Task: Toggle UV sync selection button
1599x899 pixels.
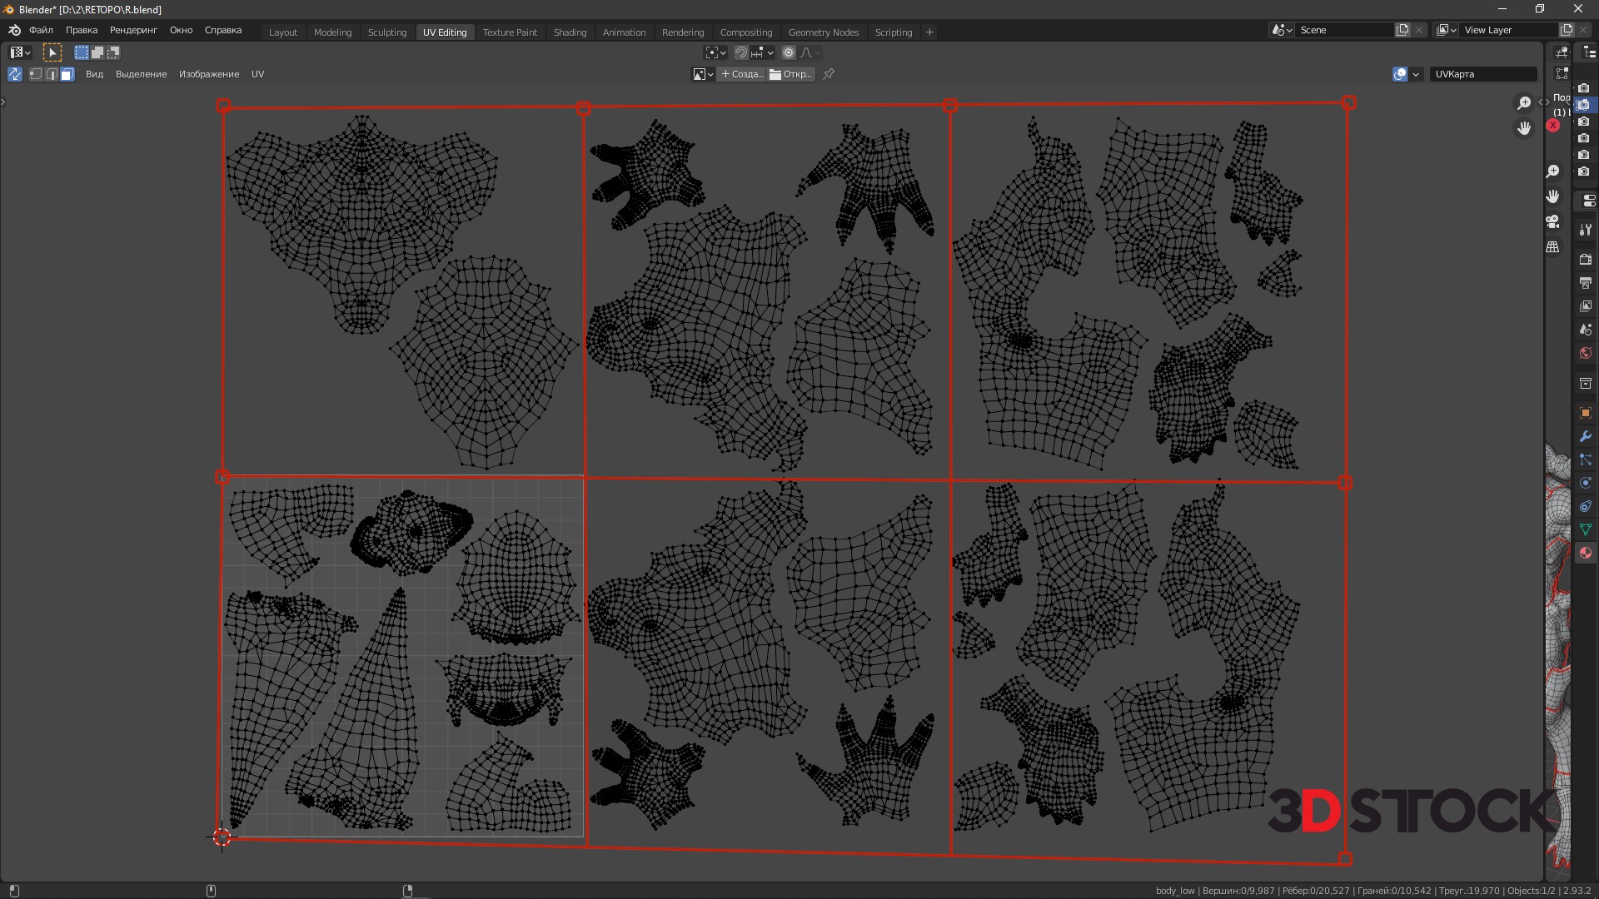Action: (x=15, y=74)
